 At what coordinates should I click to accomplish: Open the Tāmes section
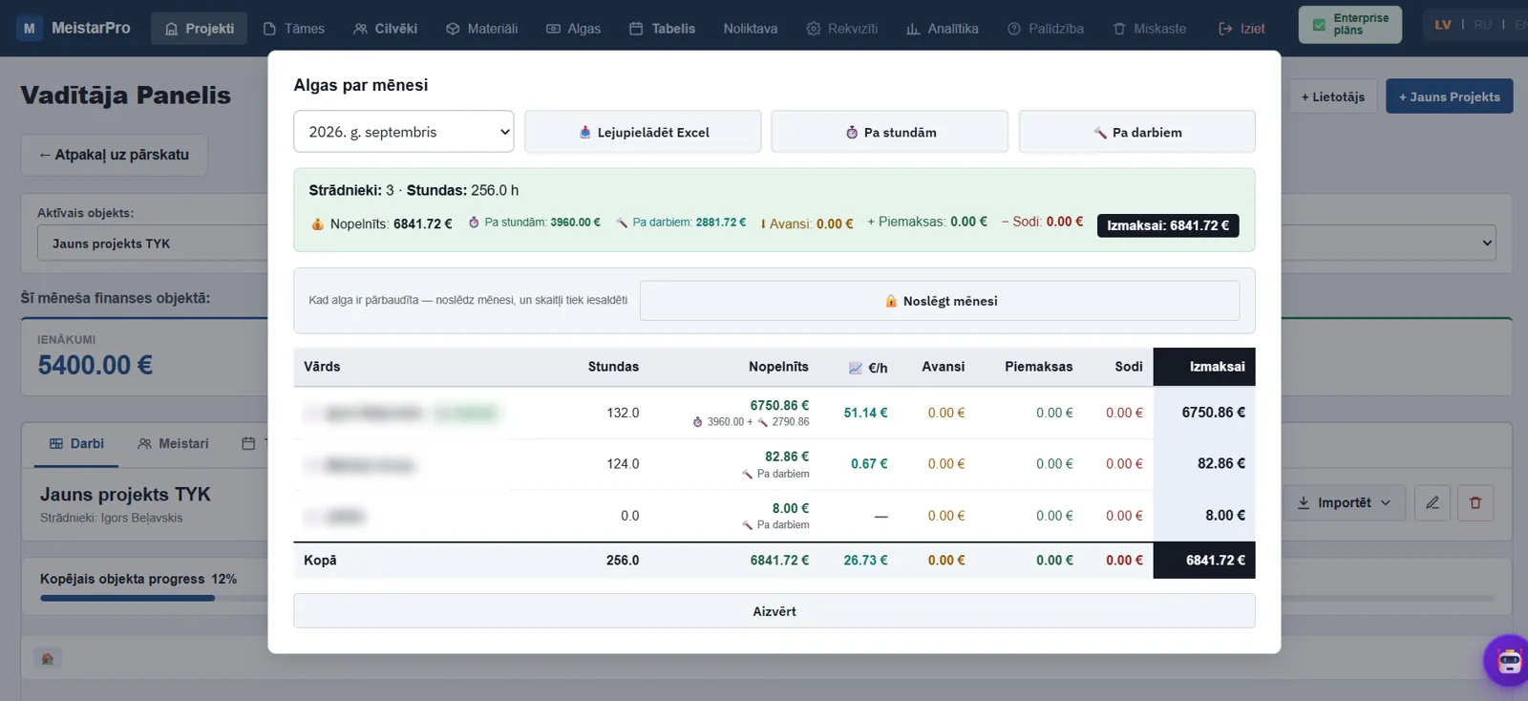coord(294,29)
